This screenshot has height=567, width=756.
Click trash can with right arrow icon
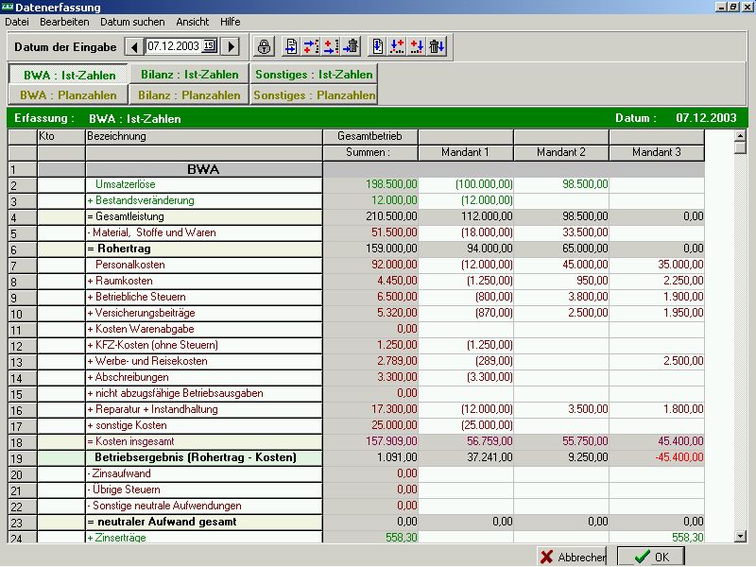pos(352,46)
